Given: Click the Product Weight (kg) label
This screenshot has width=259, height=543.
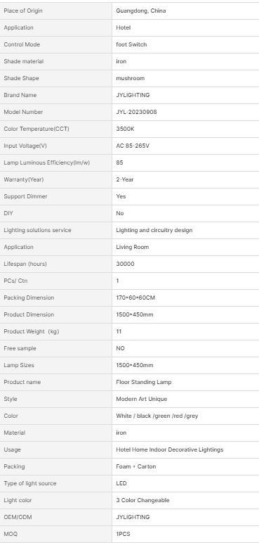Looking at the screenshot, I should point(32,331).
